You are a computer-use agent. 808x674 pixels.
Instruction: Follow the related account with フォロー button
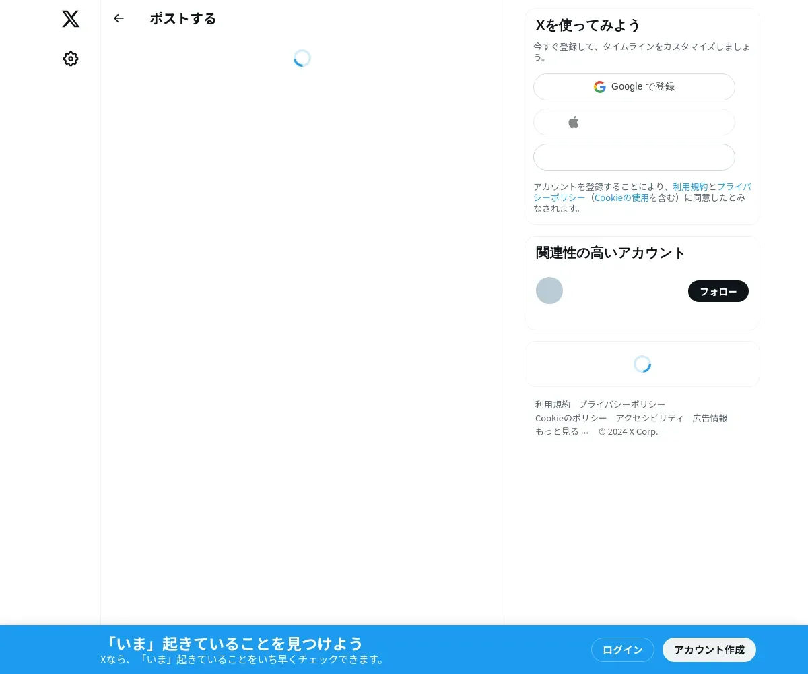click(718, 291)
